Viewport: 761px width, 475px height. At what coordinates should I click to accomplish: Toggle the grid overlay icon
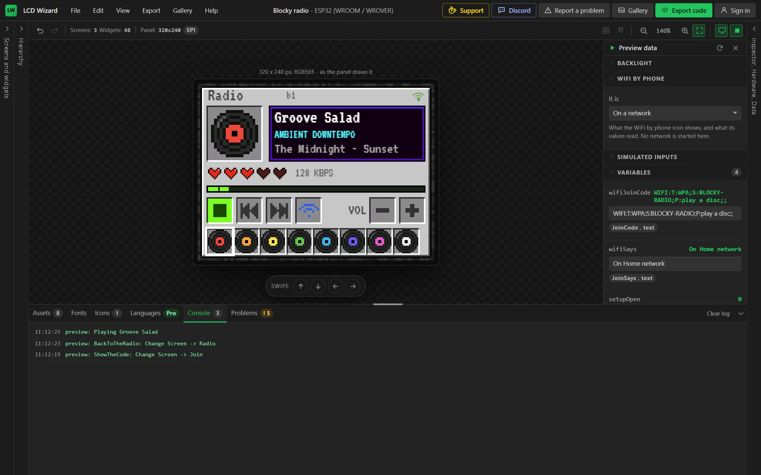606,31
